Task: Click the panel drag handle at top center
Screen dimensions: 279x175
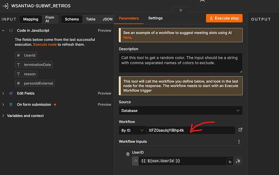Action: (x=181, y=10)
